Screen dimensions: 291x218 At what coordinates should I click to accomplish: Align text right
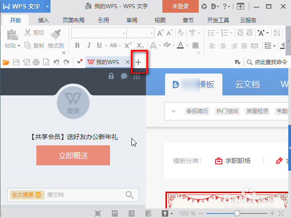point(234,45)
